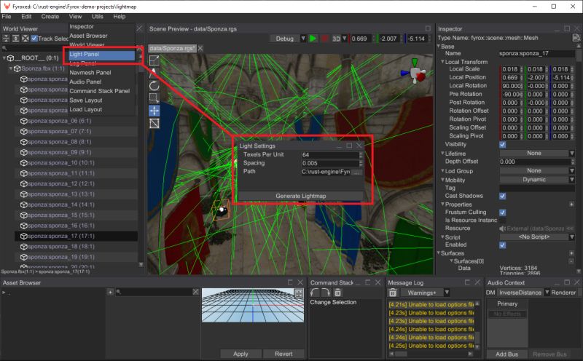
Task: Click the locate selection icon in World Viewer
Action: click(x=25, y=39)
